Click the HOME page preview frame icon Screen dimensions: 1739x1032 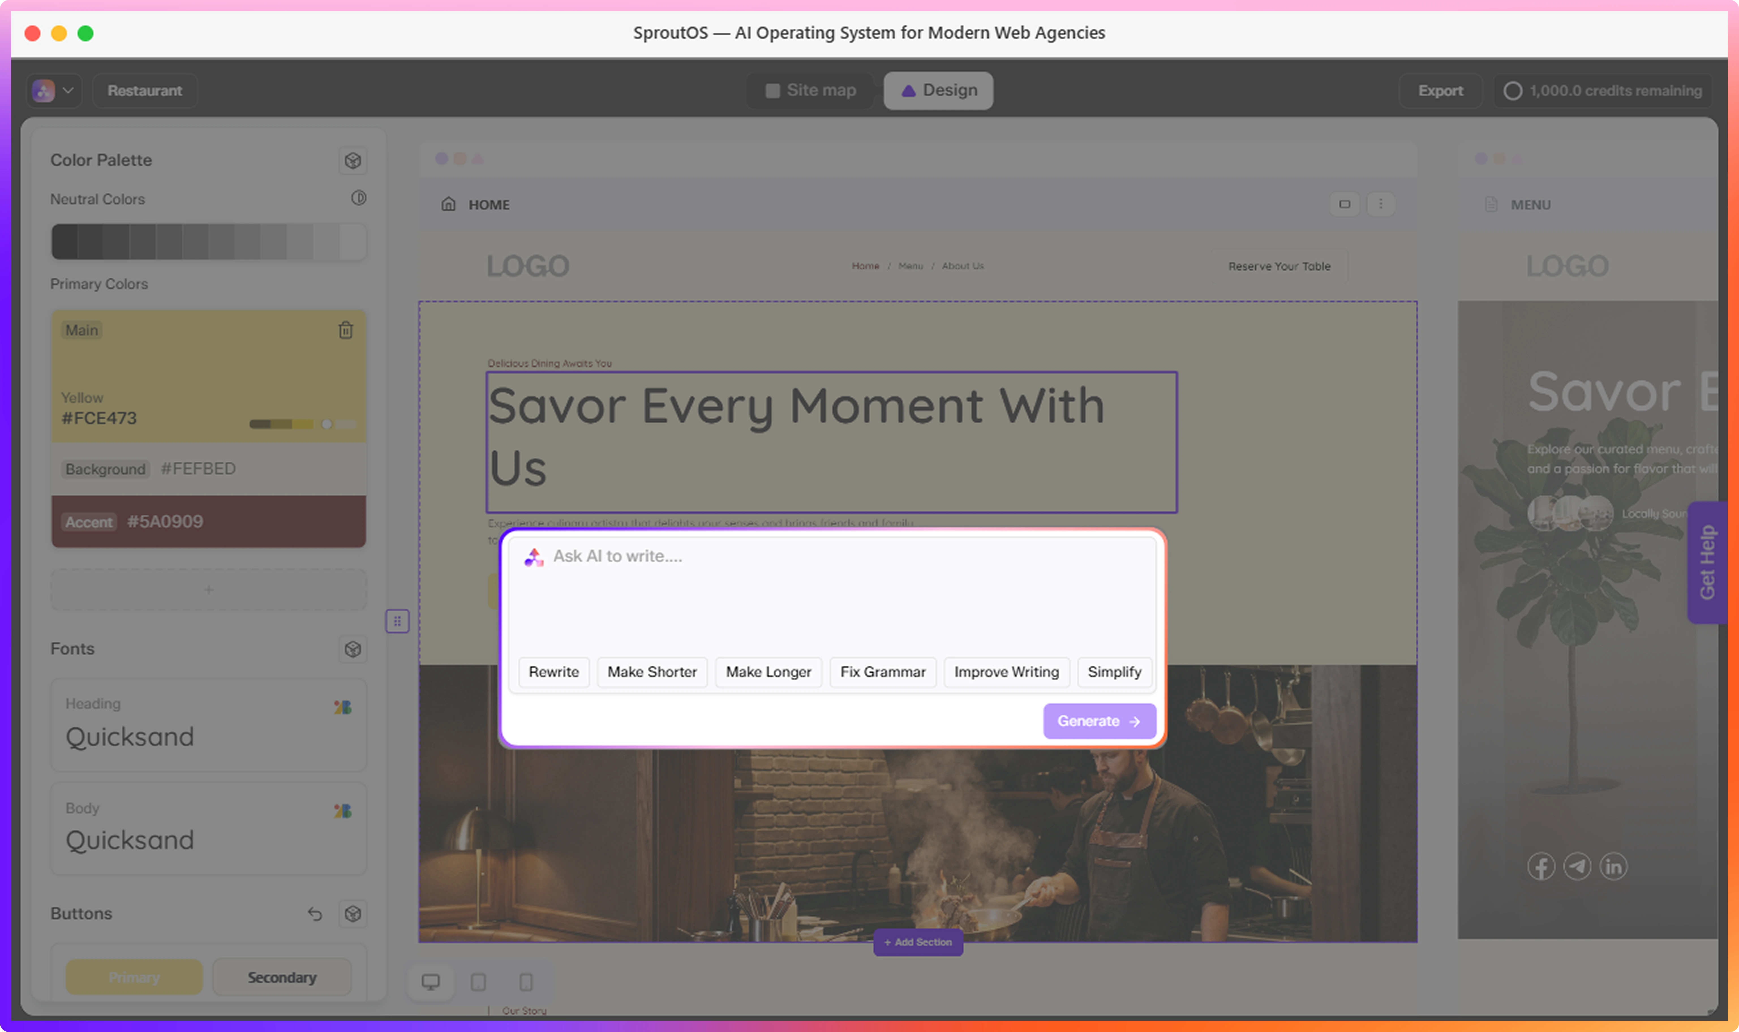(x=1345, y=205)
